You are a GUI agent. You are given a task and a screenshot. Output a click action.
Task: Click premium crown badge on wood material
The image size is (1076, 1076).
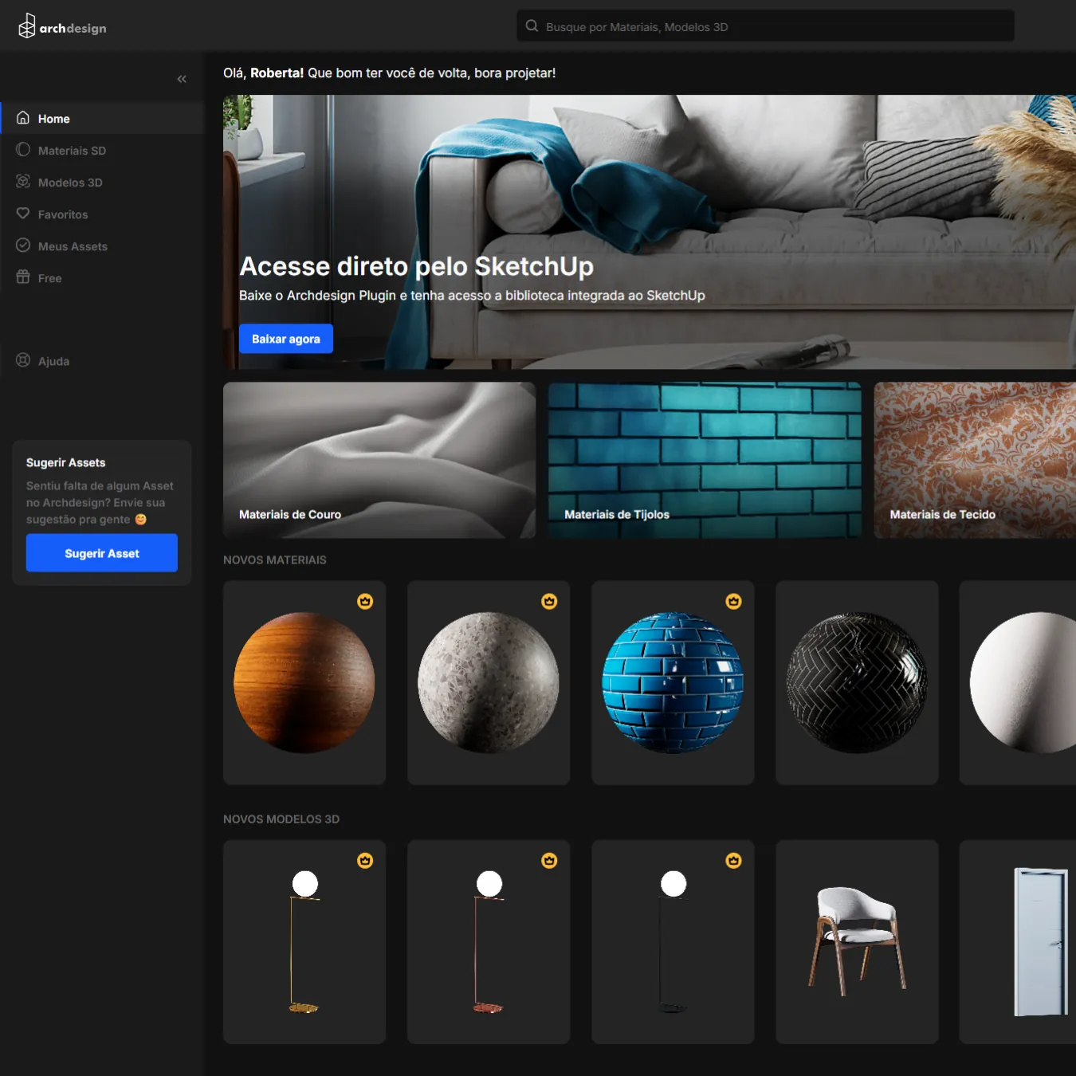coord(365,602)
